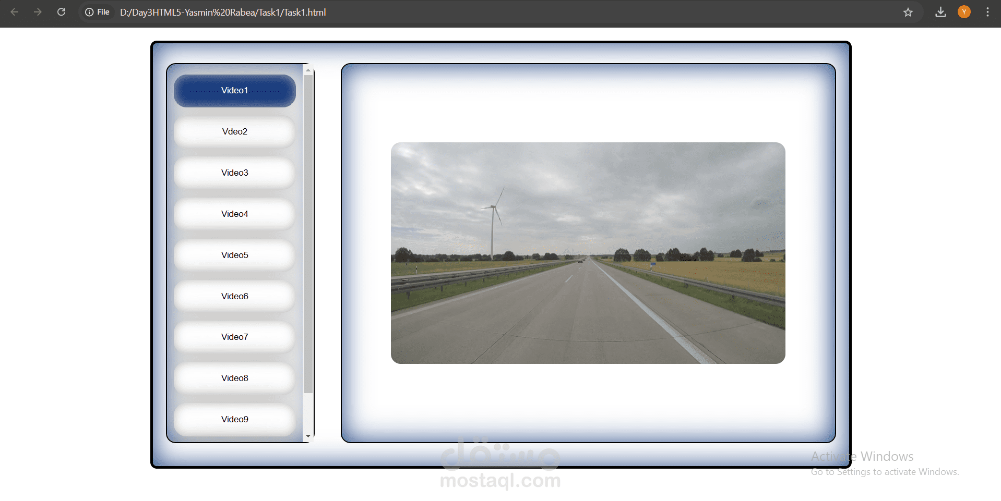Select Video9 at the list bottom
1001x501 pixels.
click(x=234, y=419)
